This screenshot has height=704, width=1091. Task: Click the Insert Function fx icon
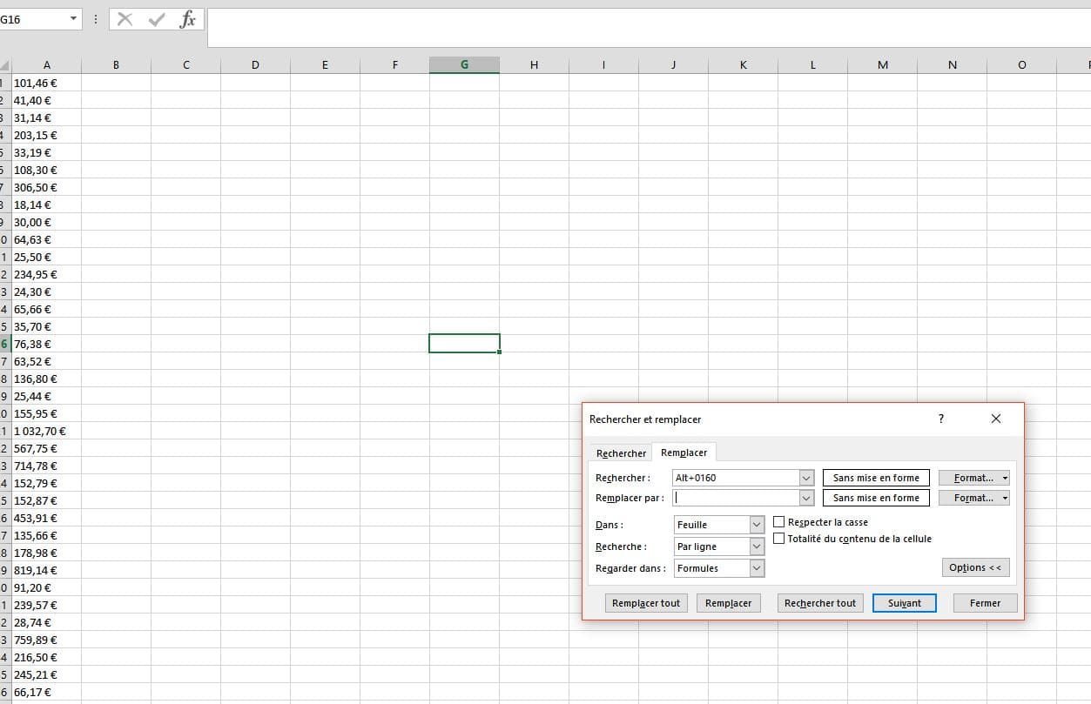(187, 20)
